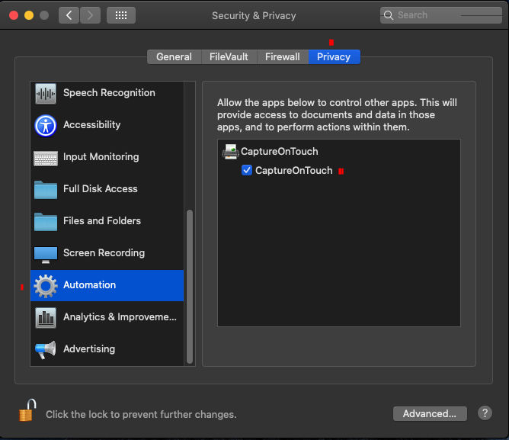Go to the Firewall tab
Screen dimensions: 509x440
click(x=282, y=56)
